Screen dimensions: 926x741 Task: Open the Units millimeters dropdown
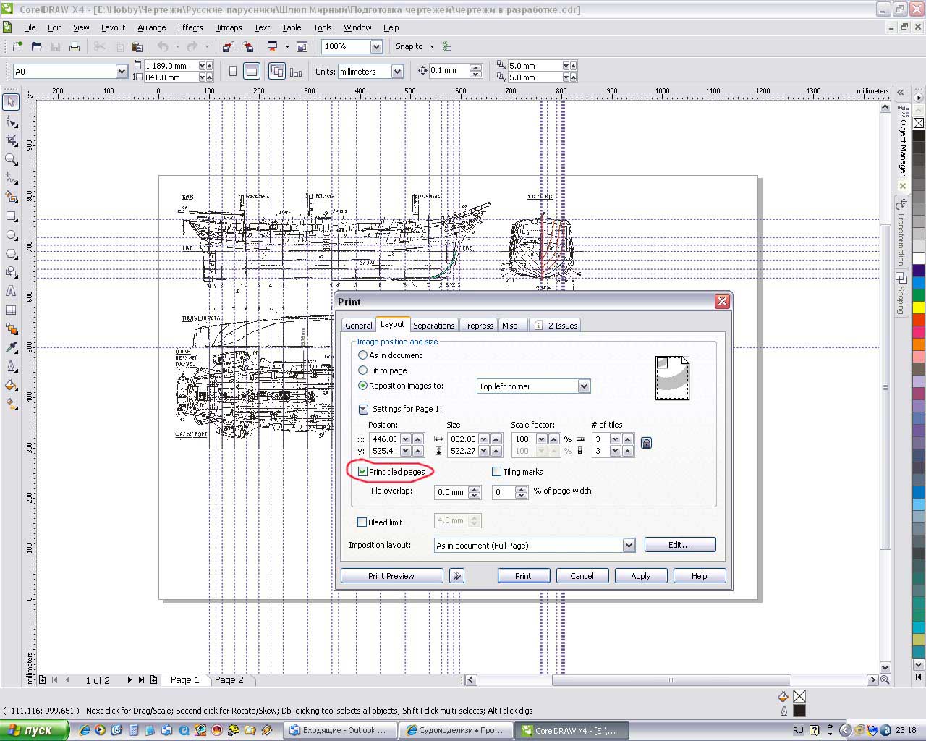(397, 72)
